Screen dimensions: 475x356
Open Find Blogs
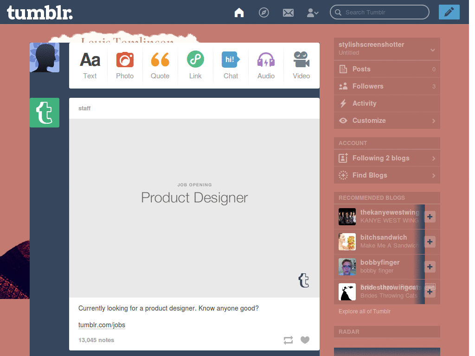[387, 175]
